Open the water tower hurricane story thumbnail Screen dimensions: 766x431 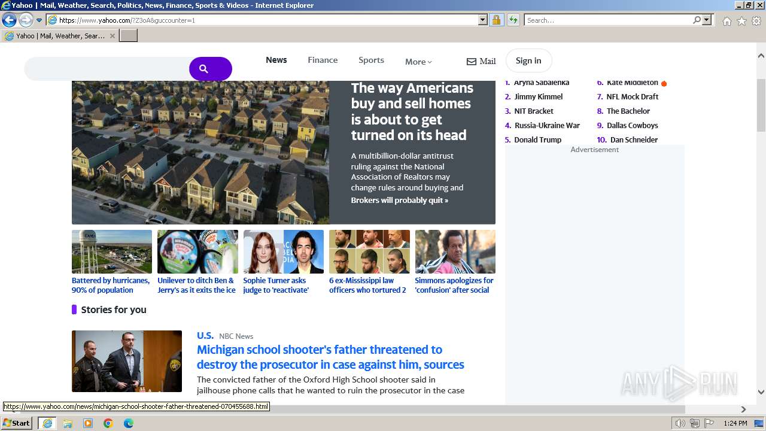click(112, 251)
